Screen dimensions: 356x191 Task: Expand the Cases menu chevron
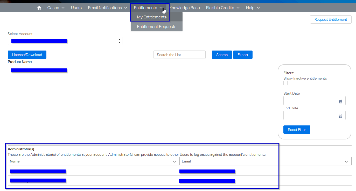(63, 8)
